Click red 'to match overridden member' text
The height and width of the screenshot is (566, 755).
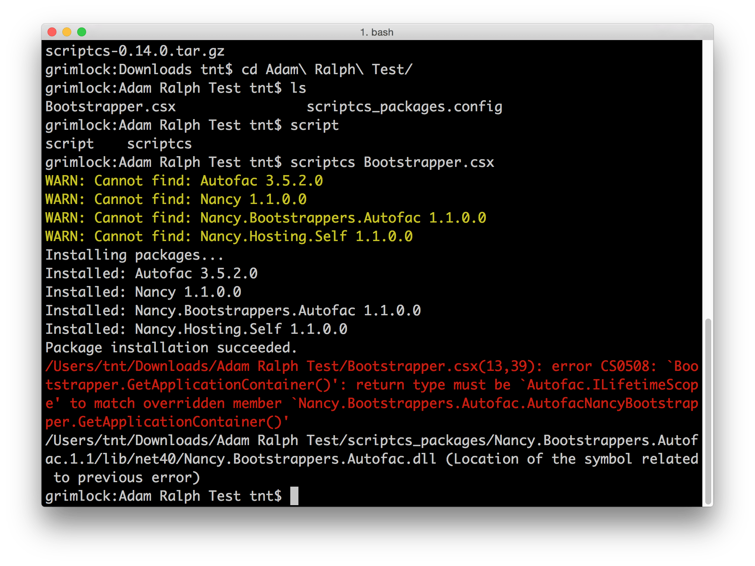click(x=176, y=404)
